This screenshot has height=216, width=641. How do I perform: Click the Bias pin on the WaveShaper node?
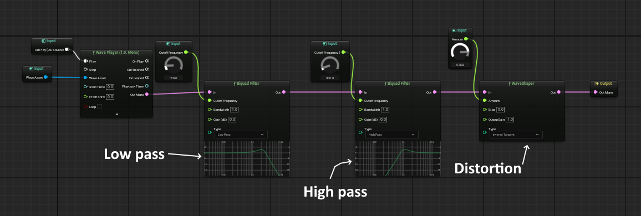[485, 110]
